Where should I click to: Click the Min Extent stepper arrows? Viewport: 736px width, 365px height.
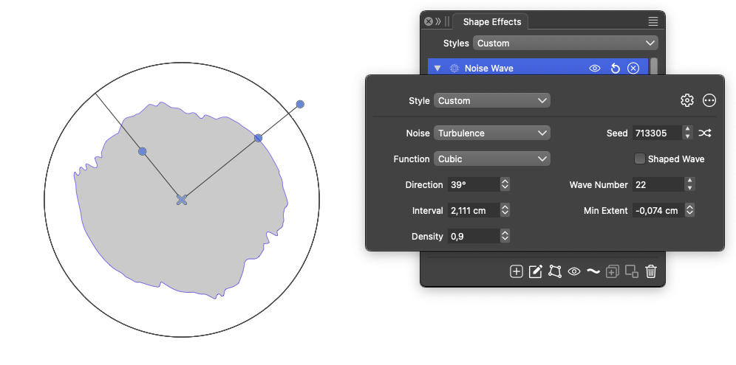coord(689,211)
